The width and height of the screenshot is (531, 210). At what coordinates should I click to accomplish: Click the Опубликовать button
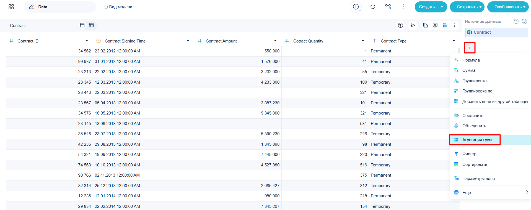[508, 7]
